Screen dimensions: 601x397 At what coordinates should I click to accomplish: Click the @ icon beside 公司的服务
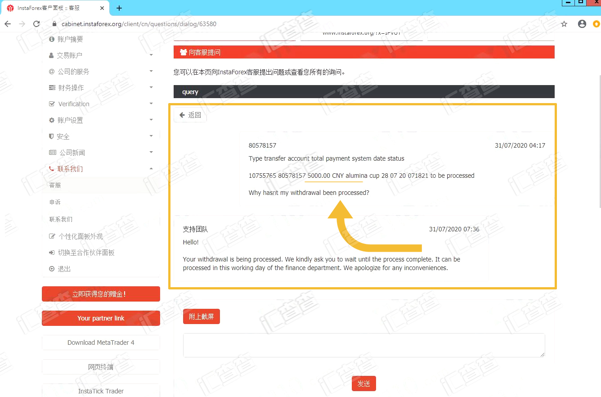[52, 72]
